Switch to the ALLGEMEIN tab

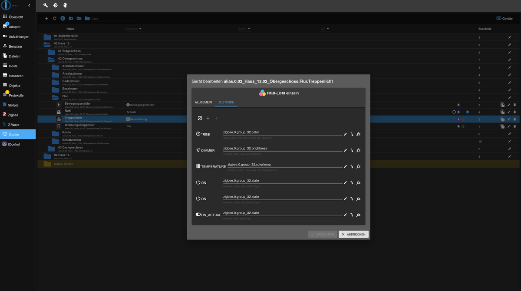(203, 102)
